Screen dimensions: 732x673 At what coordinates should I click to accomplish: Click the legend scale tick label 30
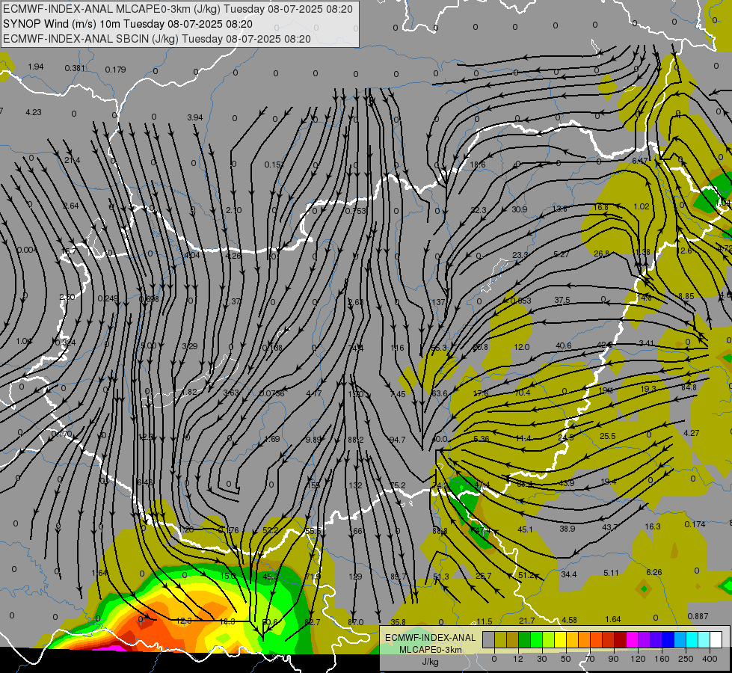click(x=542, y=659)
